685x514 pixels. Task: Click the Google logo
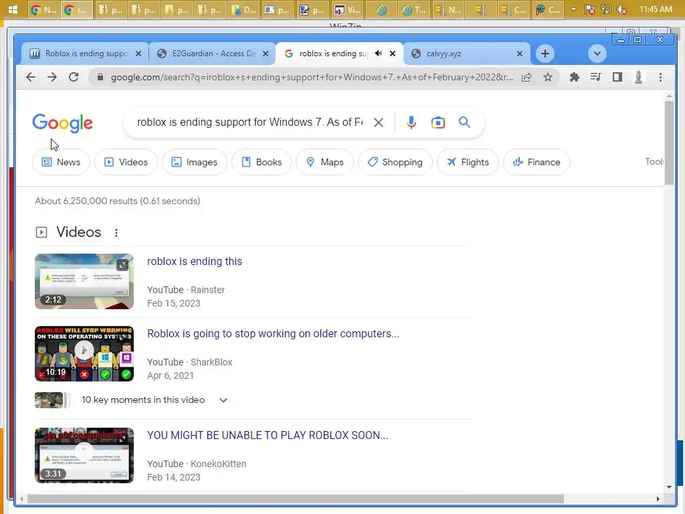tap(62, 123)
